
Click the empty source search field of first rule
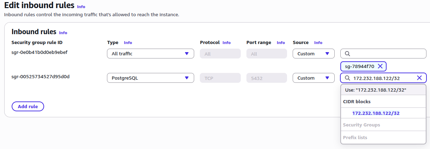pyautogui.click(x=387, y=54)
